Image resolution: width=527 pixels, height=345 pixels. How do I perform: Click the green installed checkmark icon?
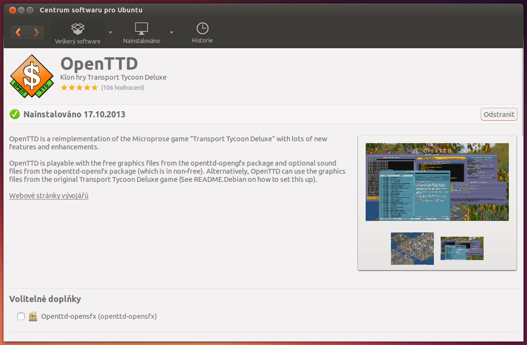[x=15, y=114]
